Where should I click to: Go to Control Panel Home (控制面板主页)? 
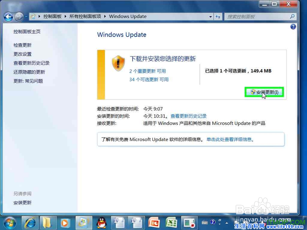[27, 32]
